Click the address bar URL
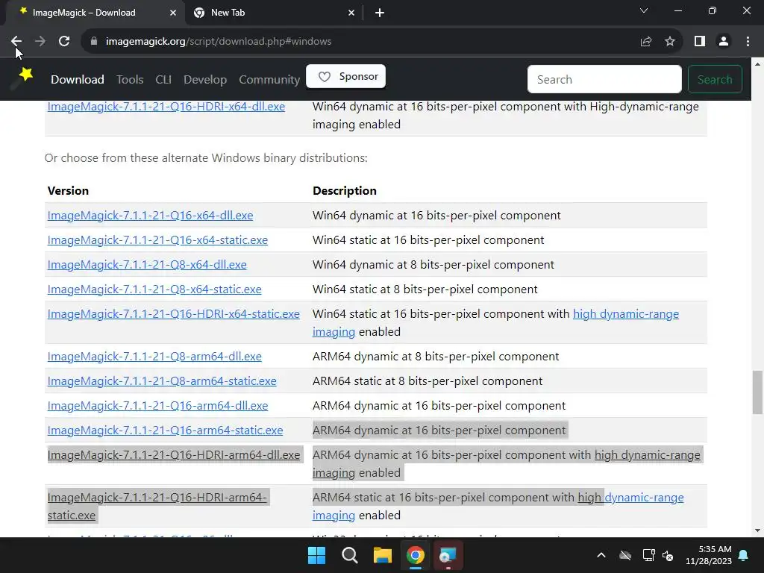 [x=219, y=42]
